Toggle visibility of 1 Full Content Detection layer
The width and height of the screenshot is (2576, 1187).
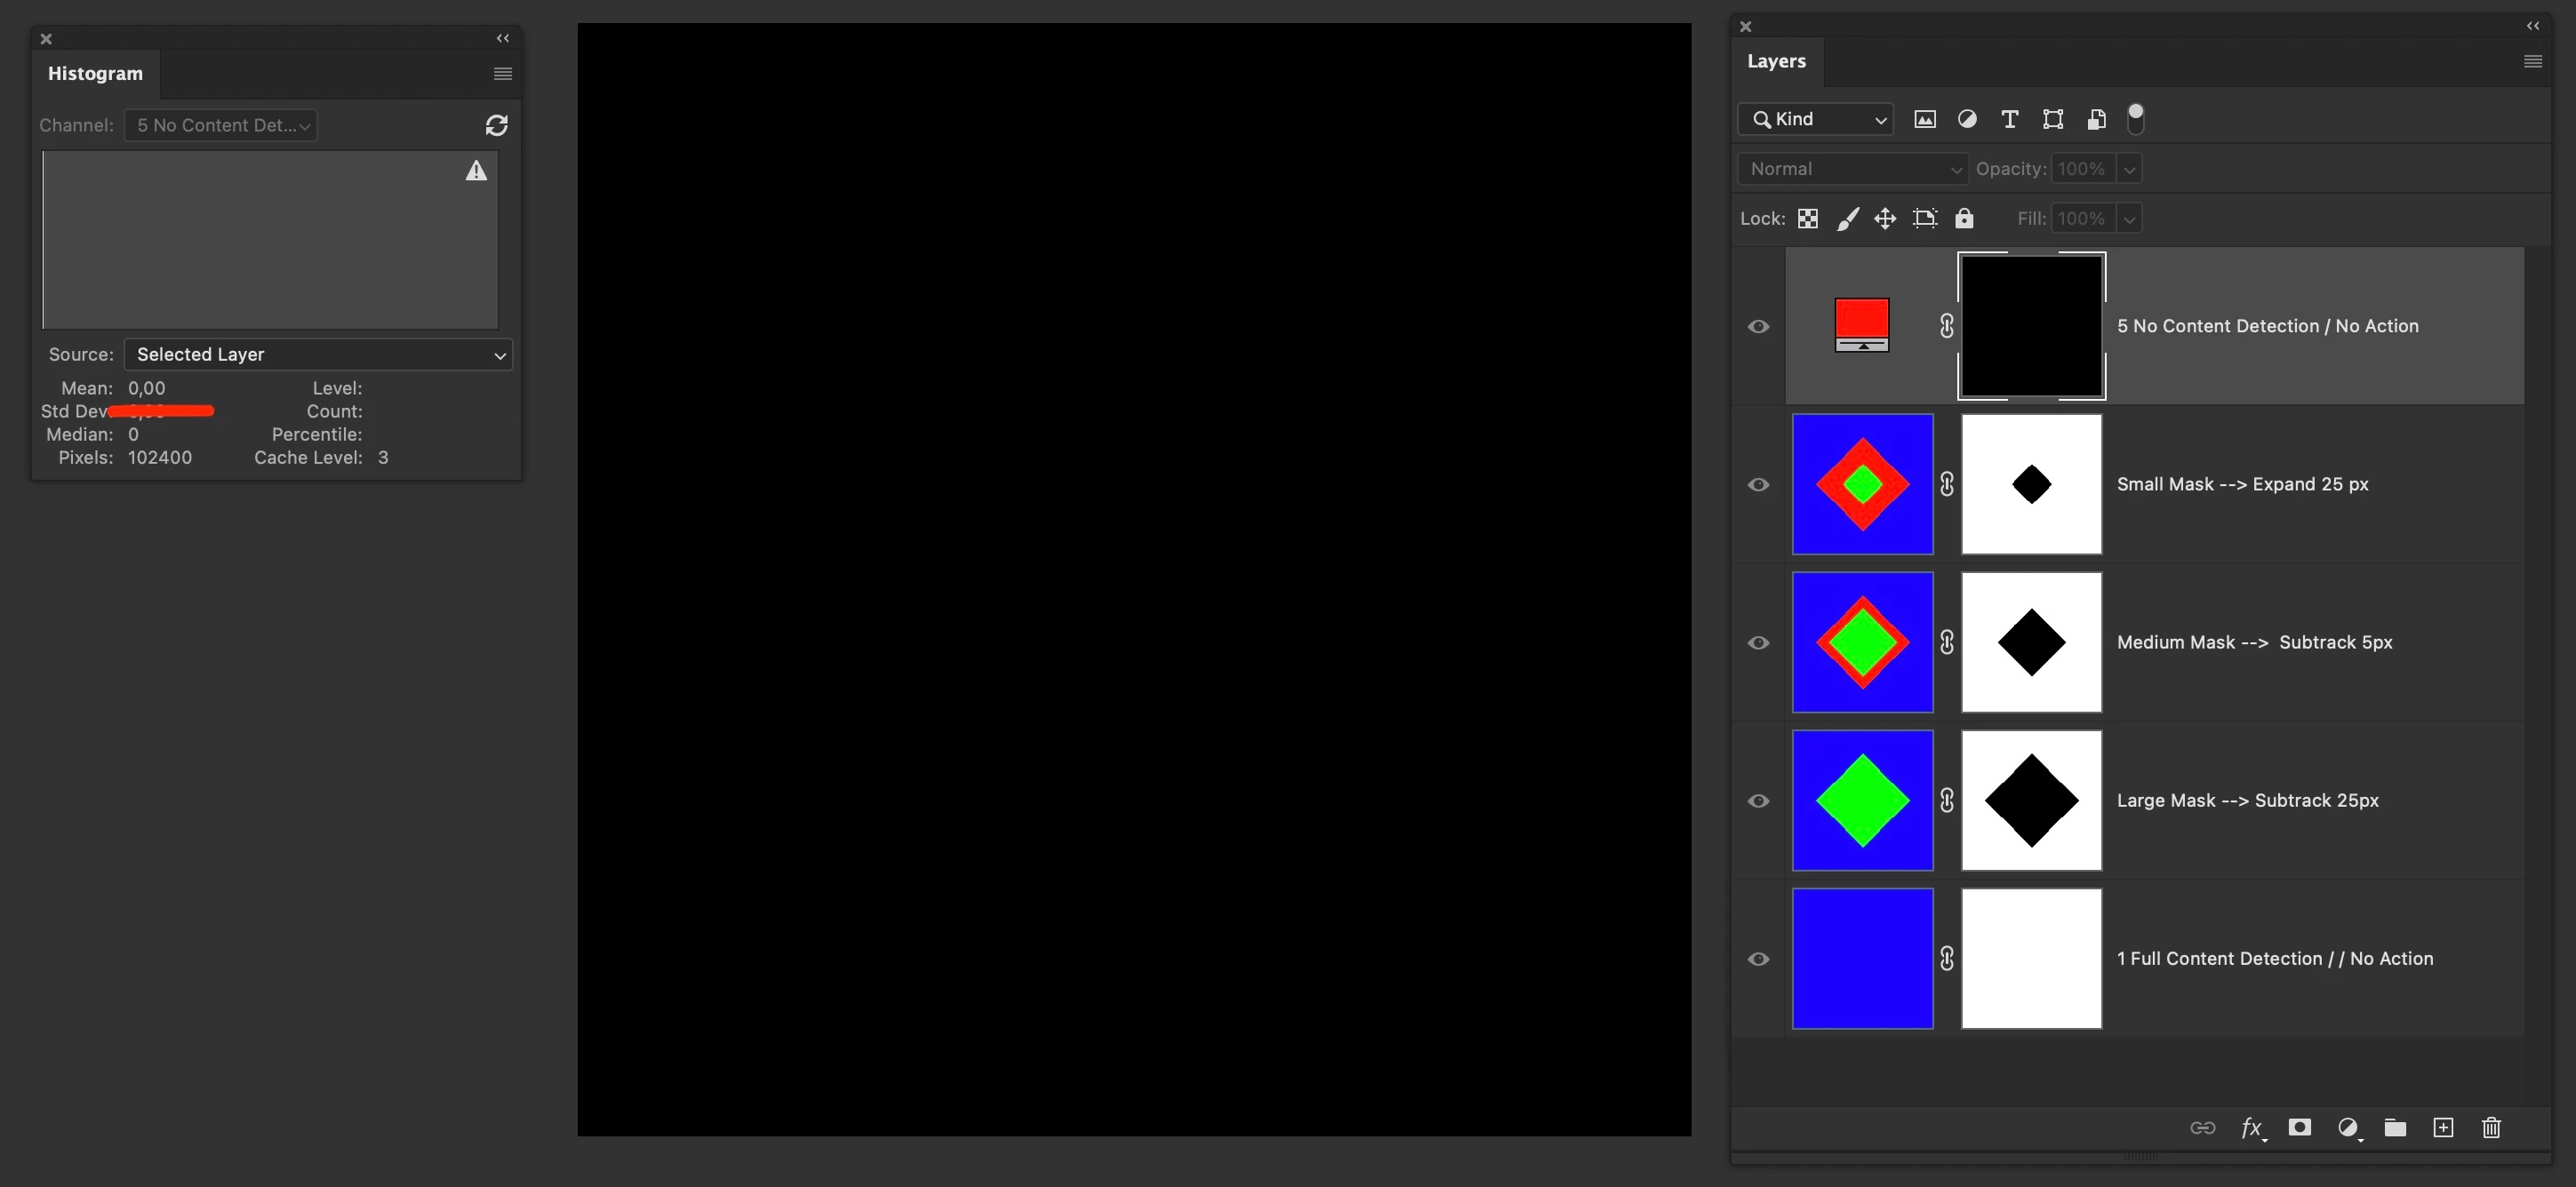1758,960
